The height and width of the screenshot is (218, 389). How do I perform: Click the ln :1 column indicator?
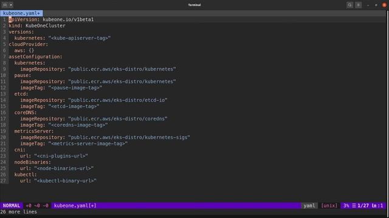pos(377,206)
